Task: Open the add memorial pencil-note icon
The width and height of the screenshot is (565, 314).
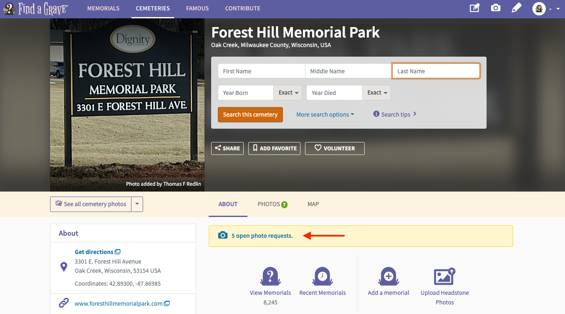Action: click(474, 8)
